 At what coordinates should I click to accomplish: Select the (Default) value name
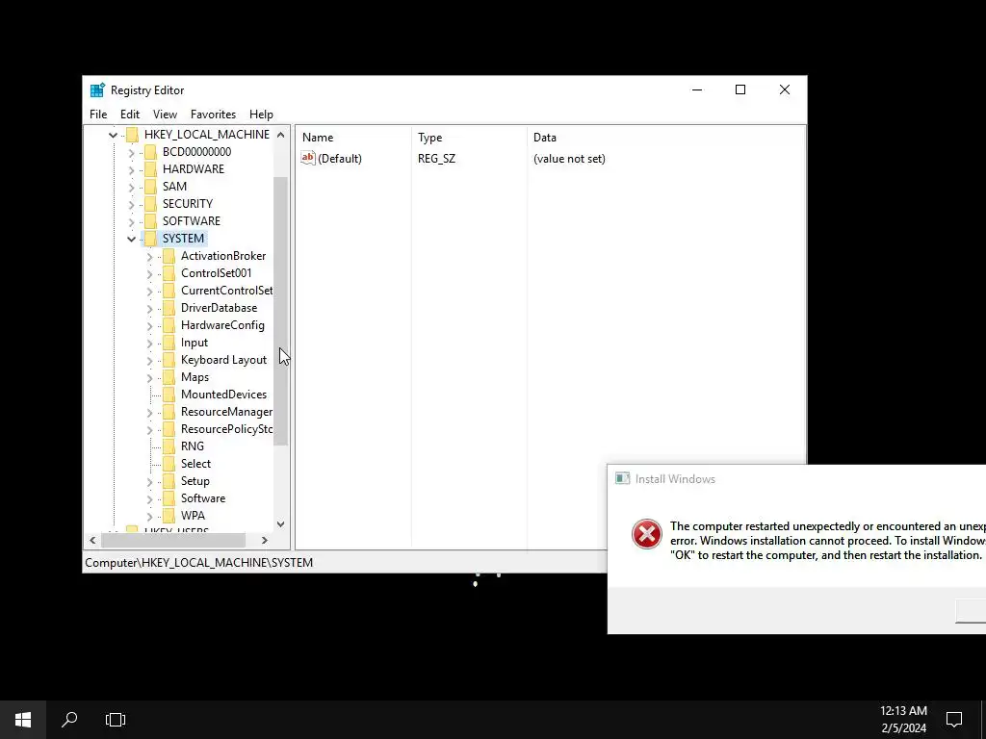tap(340, 159)
